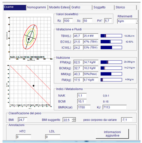Increase BMI suggerito with up arrow
The height and width of the screenshot is (143, 142).
pos(74,119)
